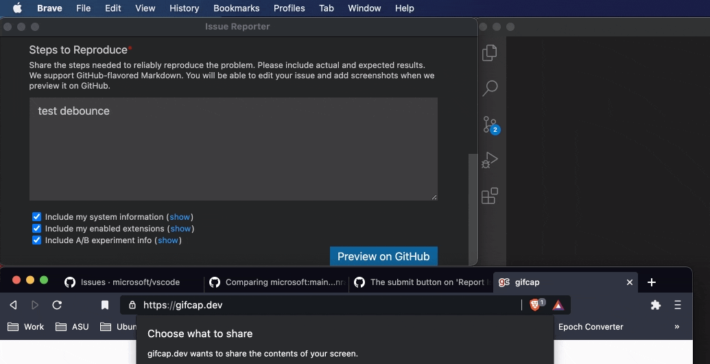Viewport: 710px width, 364px height.
Task: Open the Tab menu
Action: [326, 8]
